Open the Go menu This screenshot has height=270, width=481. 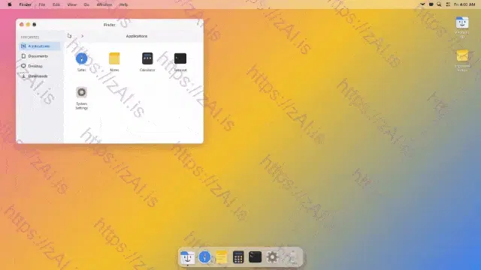(86, 4)
